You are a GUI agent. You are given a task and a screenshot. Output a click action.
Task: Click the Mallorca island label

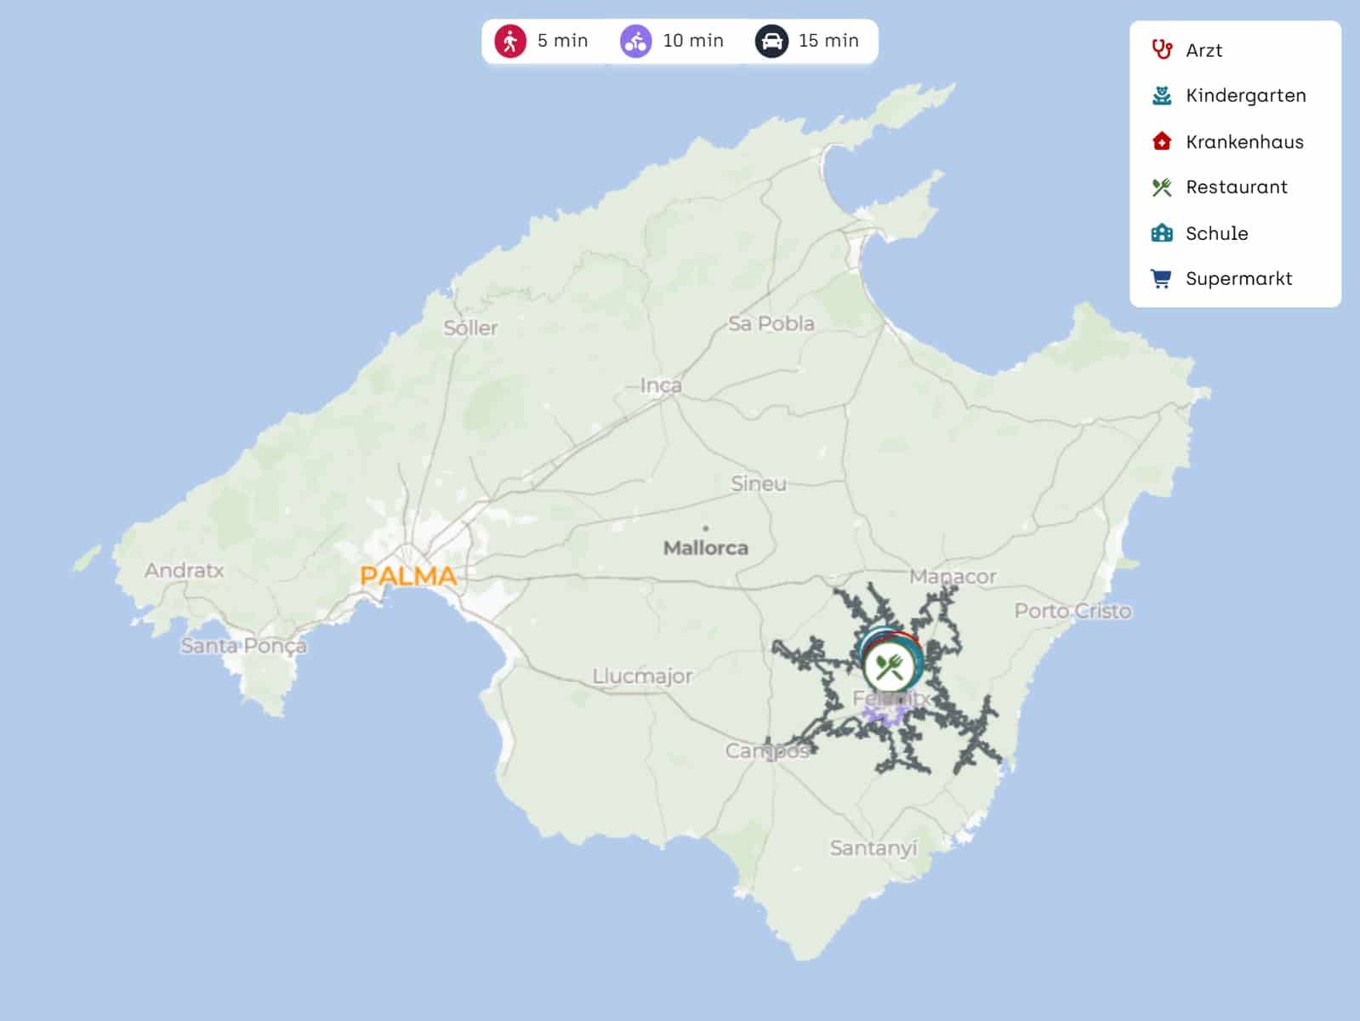[x=705, y=548]
